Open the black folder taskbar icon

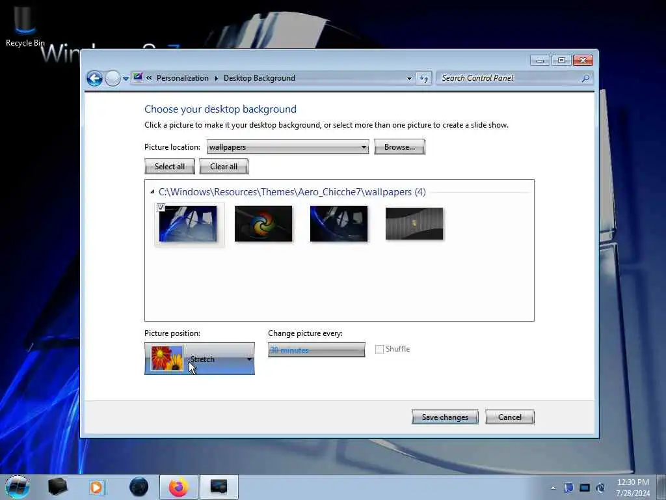point(57,487)
